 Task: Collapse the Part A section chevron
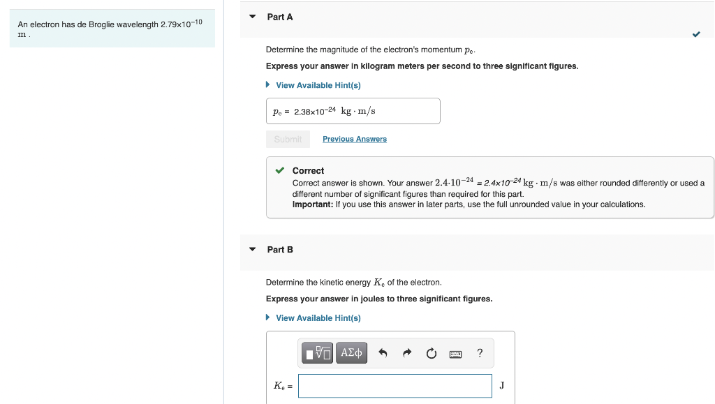click(251, 17)
